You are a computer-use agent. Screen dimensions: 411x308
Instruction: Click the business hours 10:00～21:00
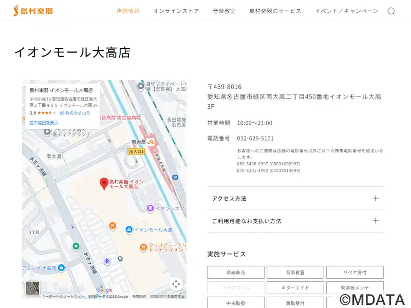point(254,123)
